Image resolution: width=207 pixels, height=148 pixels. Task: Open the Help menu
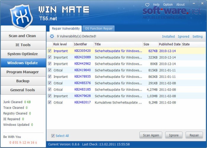click(x=156, y=5)
